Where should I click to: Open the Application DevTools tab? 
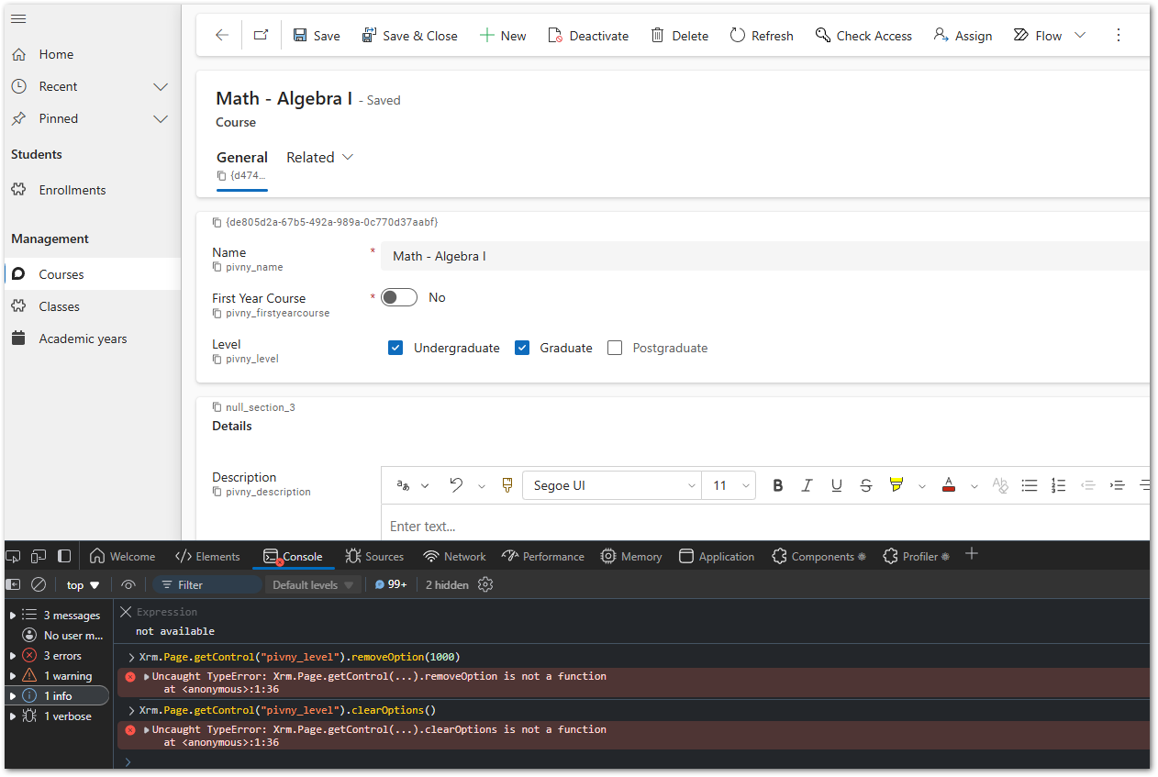(x=717, y=556)
